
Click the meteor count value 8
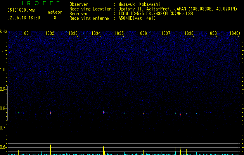tap(55, 18)
